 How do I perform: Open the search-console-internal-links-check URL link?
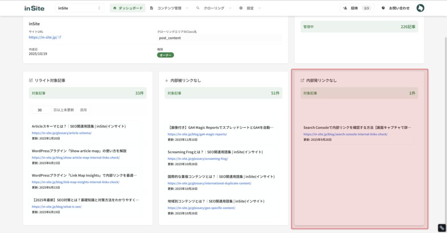346,134
